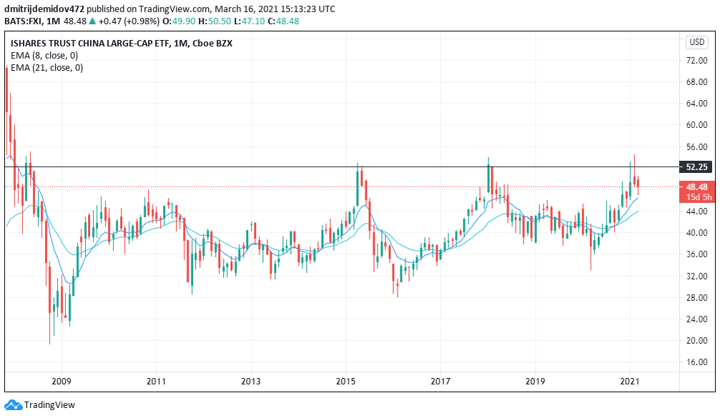The height and width of the screenshot is (418, 720).
Task: Click the 16.00 price axis label
Action: pos(696,362)
